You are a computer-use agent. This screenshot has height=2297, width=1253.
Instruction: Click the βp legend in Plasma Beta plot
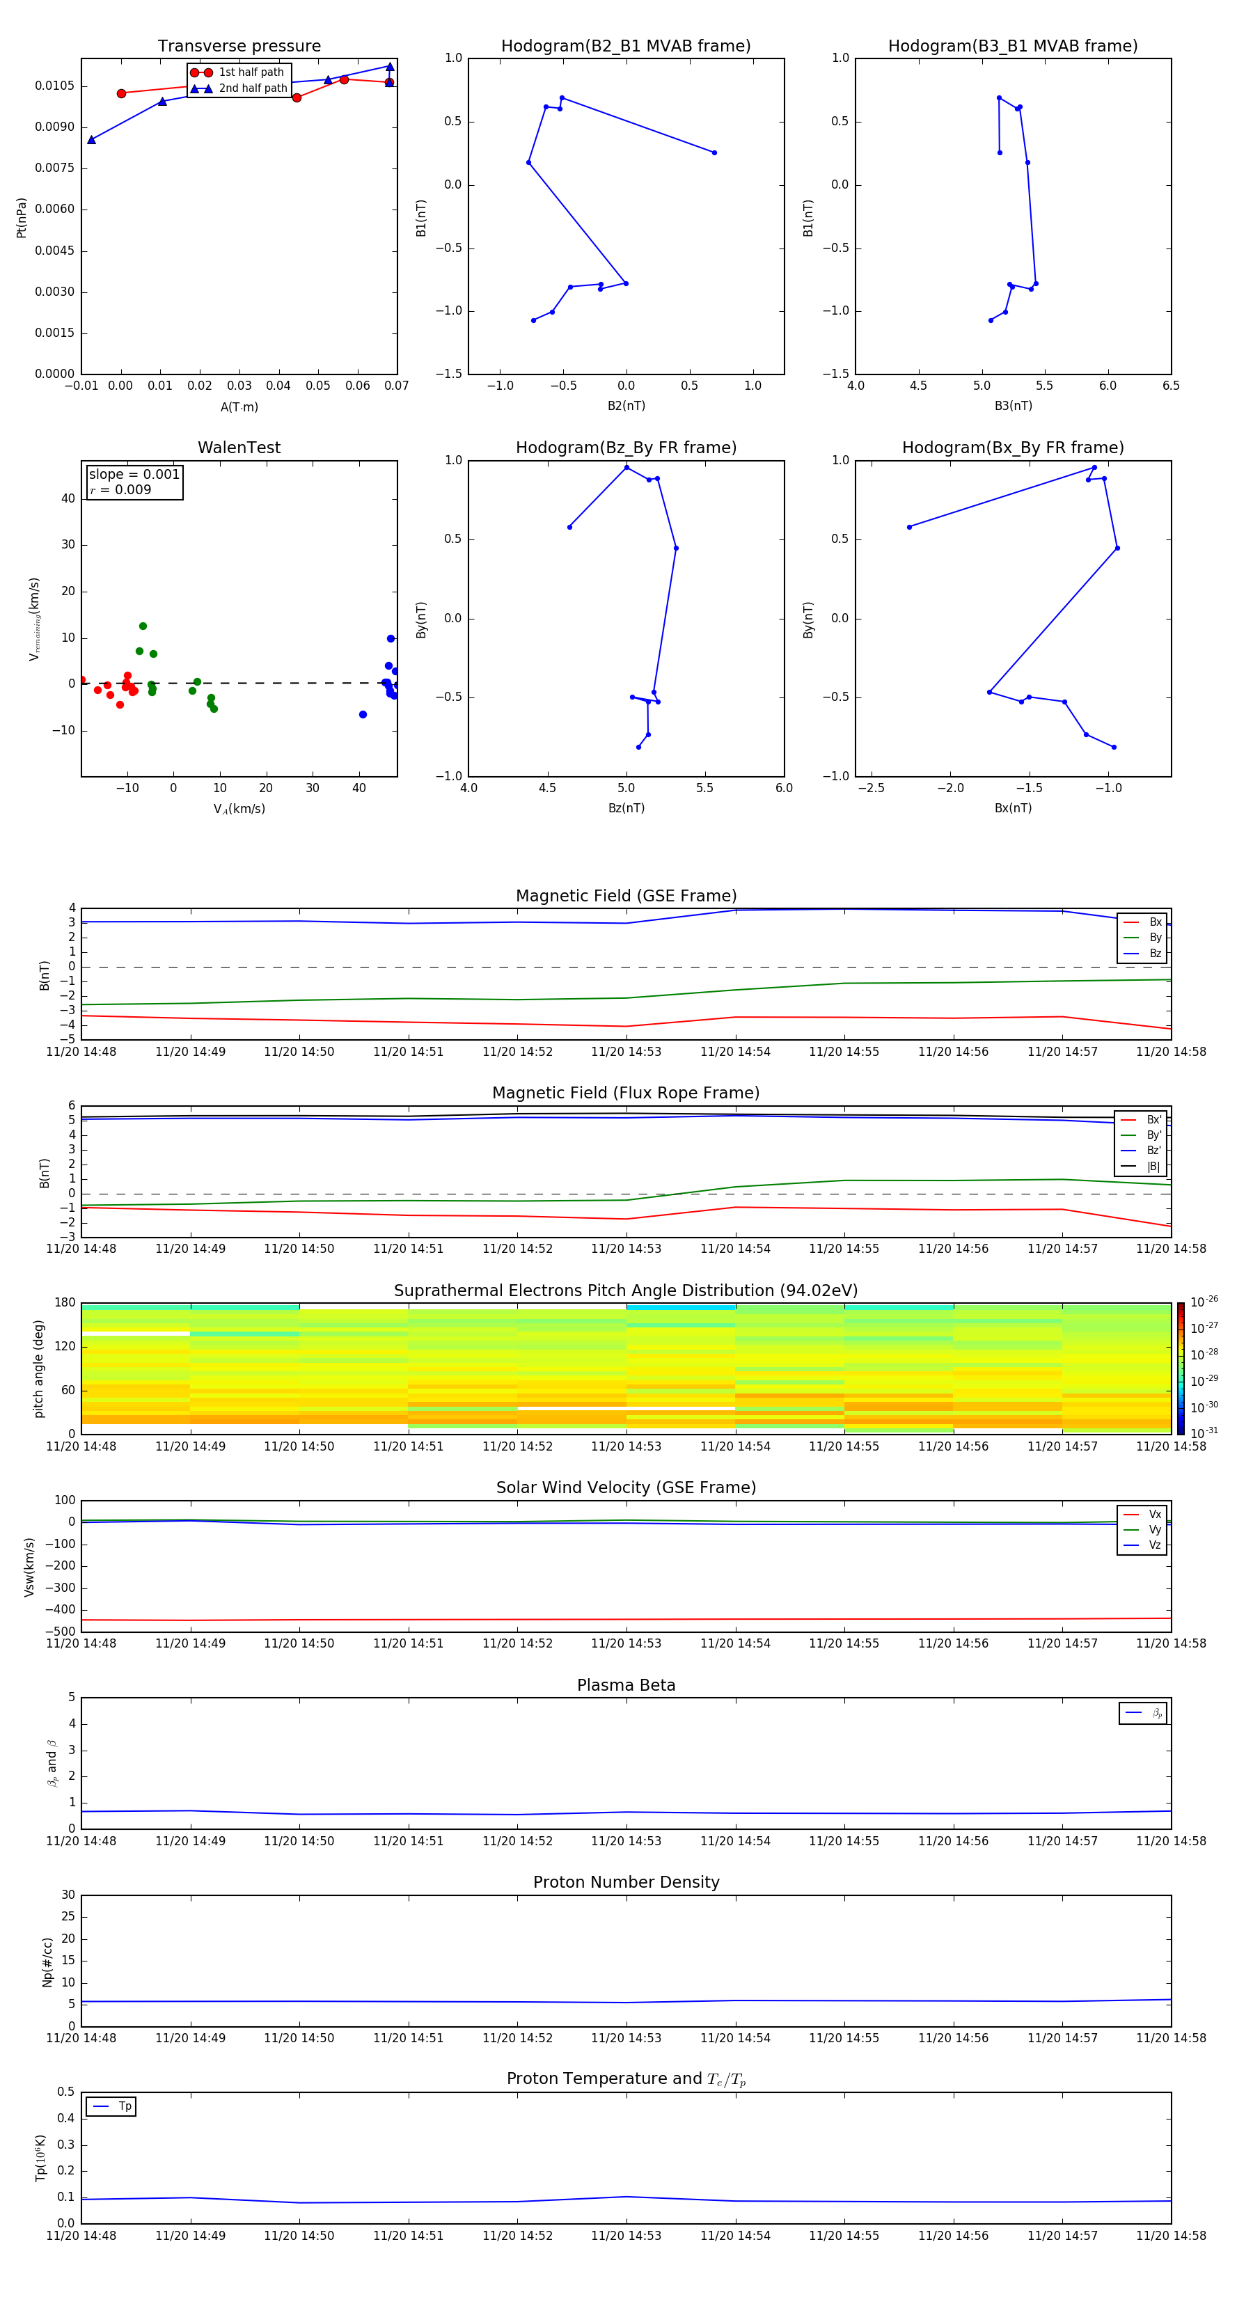point(1143,1713)
